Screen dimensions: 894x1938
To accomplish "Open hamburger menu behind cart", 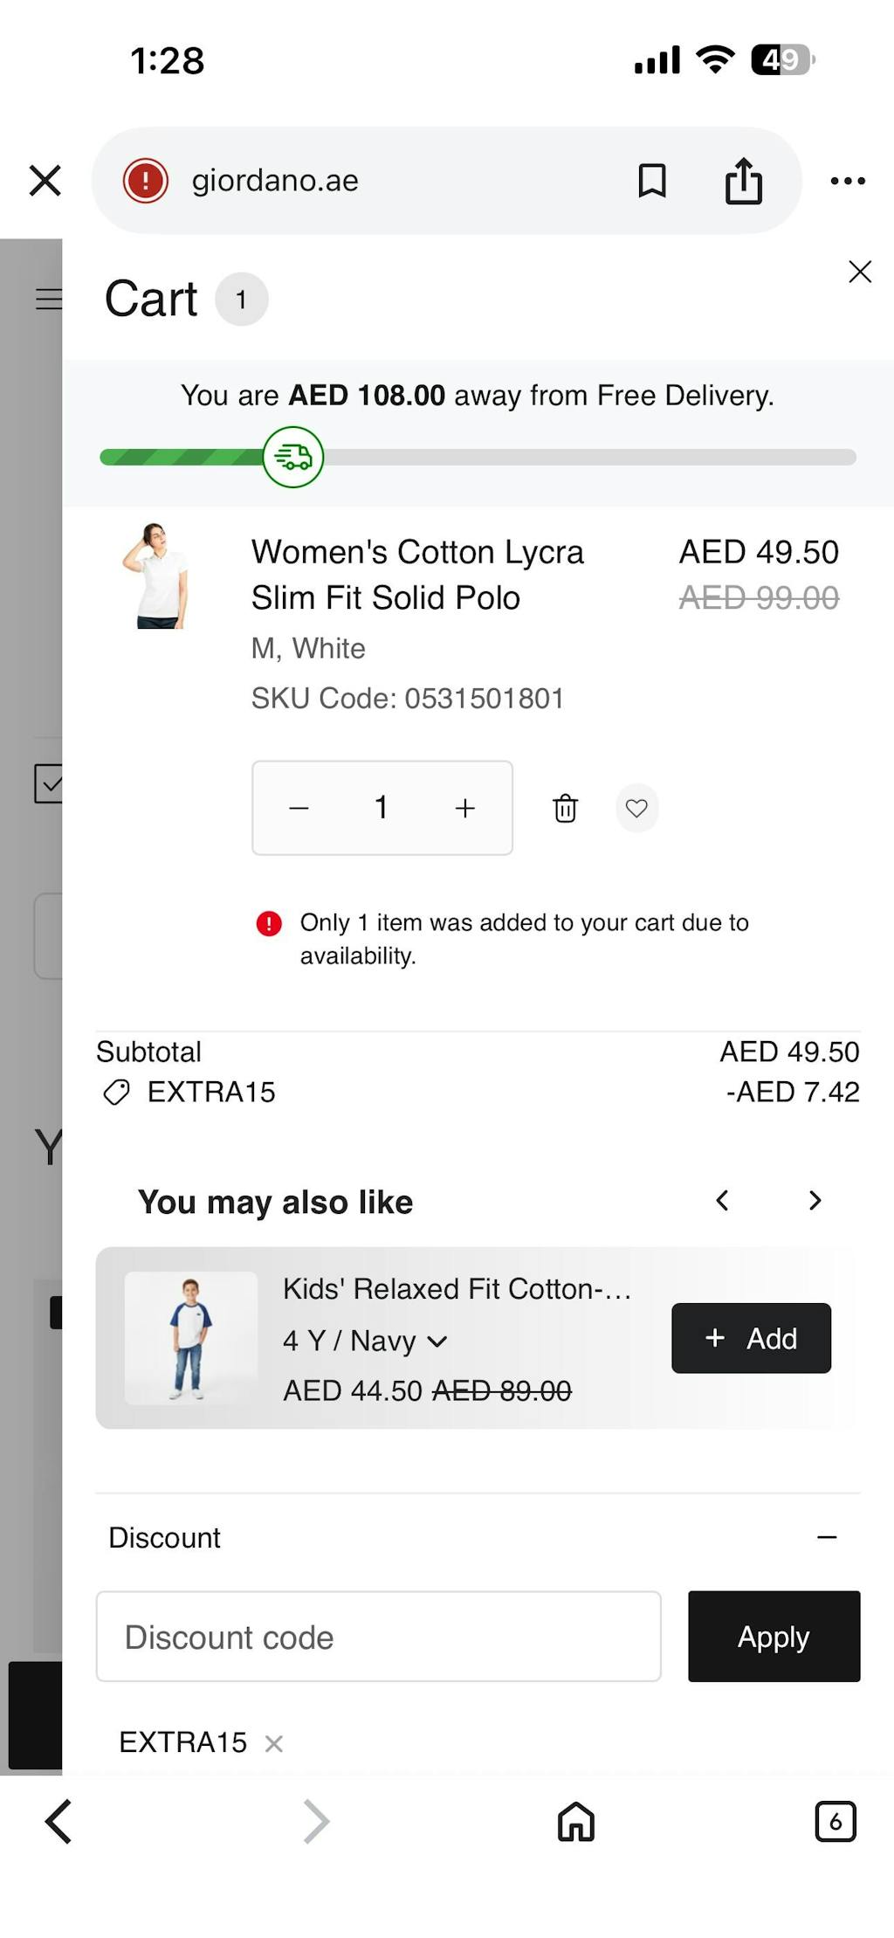I will (x=48, y=299).
